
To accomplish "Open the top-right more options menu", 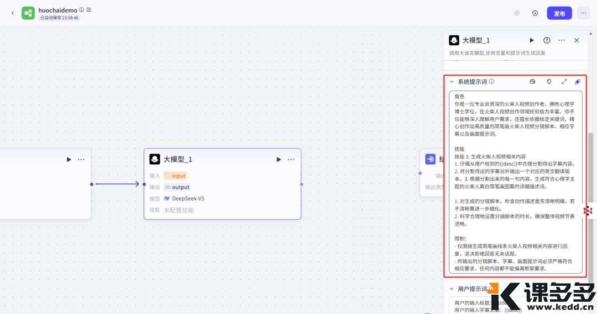I will tap(583, 13).
